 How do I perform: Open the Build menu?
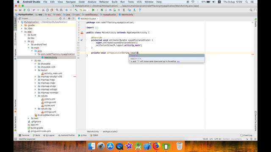point(114,2)
